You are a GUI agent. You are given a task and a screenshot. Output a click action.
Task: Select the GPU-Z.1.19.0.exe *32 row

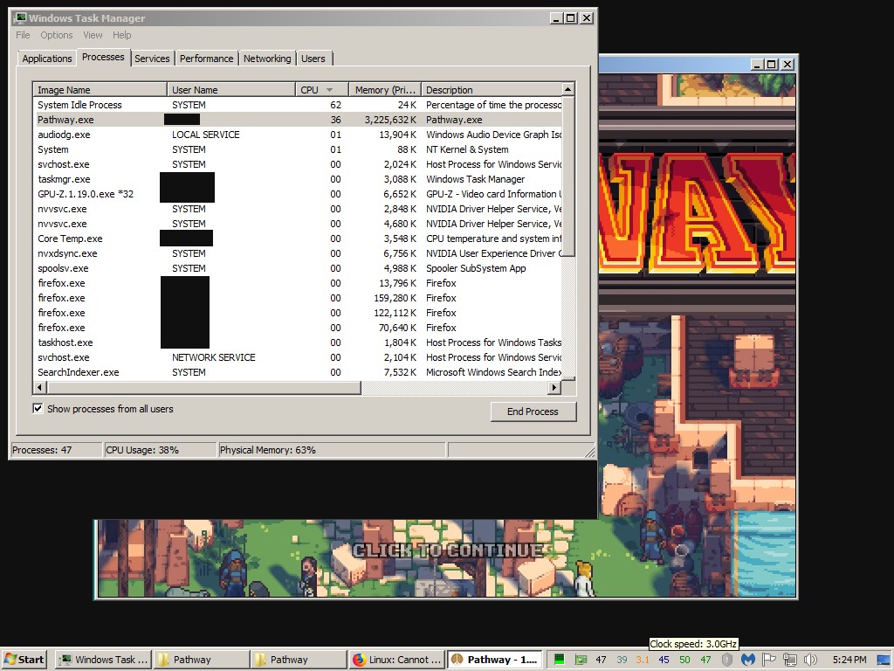pyautogui.click(x=298, y=194)
